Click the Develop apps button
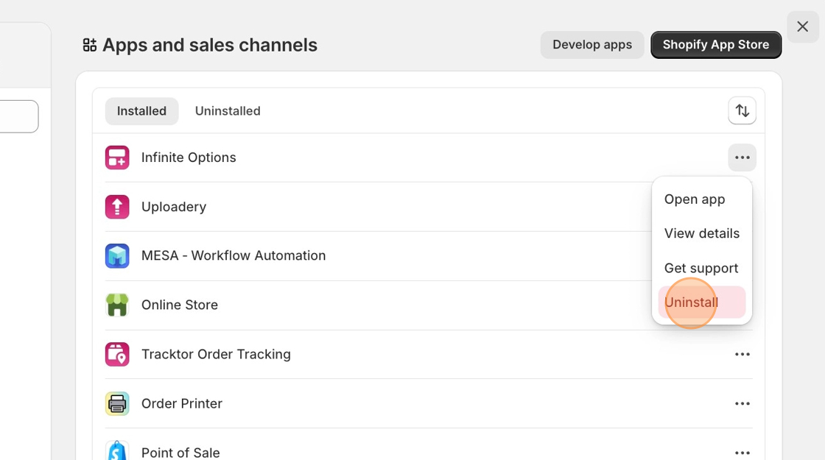 [x=592, y=45]
